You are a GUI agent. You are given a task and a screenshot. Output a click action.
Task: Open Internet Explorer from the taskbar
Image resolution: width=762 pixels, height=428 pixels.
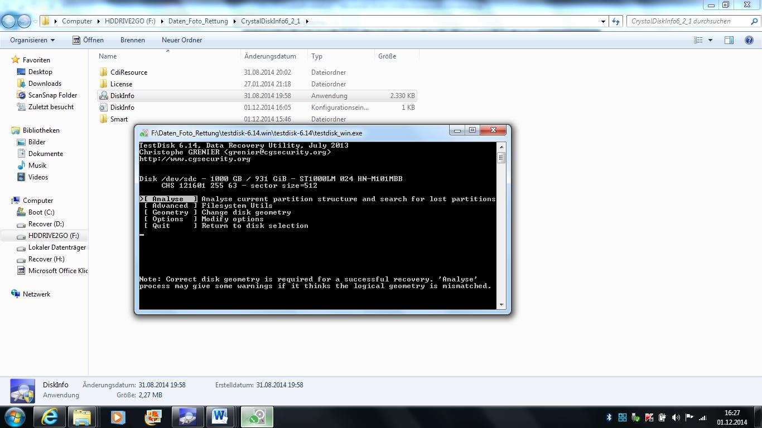coord(49,416)
